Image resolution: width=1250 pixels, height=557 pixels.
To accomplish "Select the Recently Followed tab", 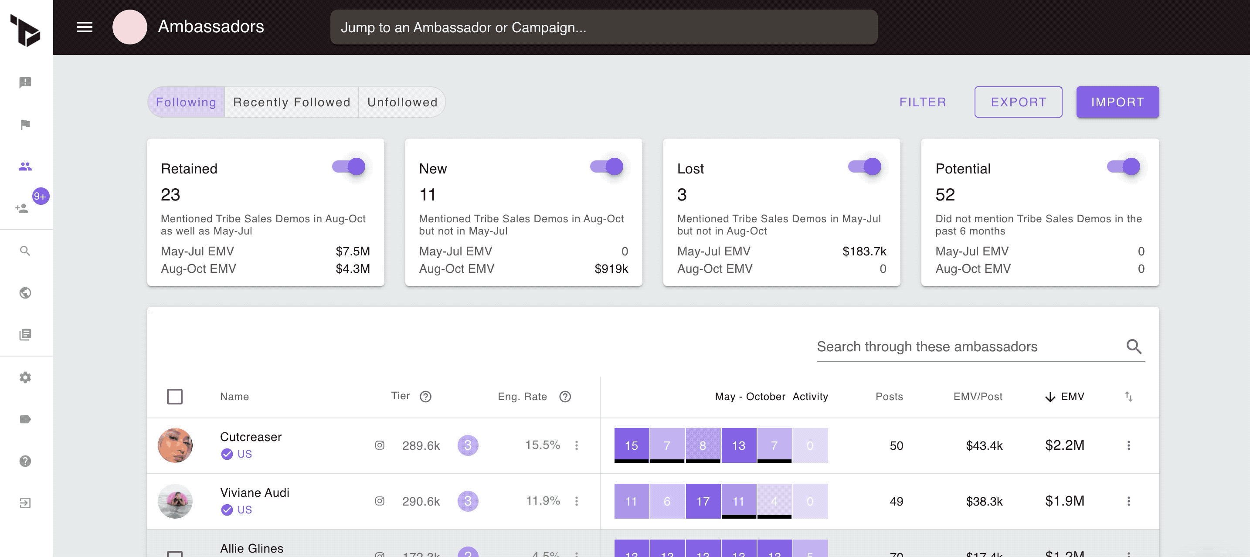I will click(x=292, y=101).
